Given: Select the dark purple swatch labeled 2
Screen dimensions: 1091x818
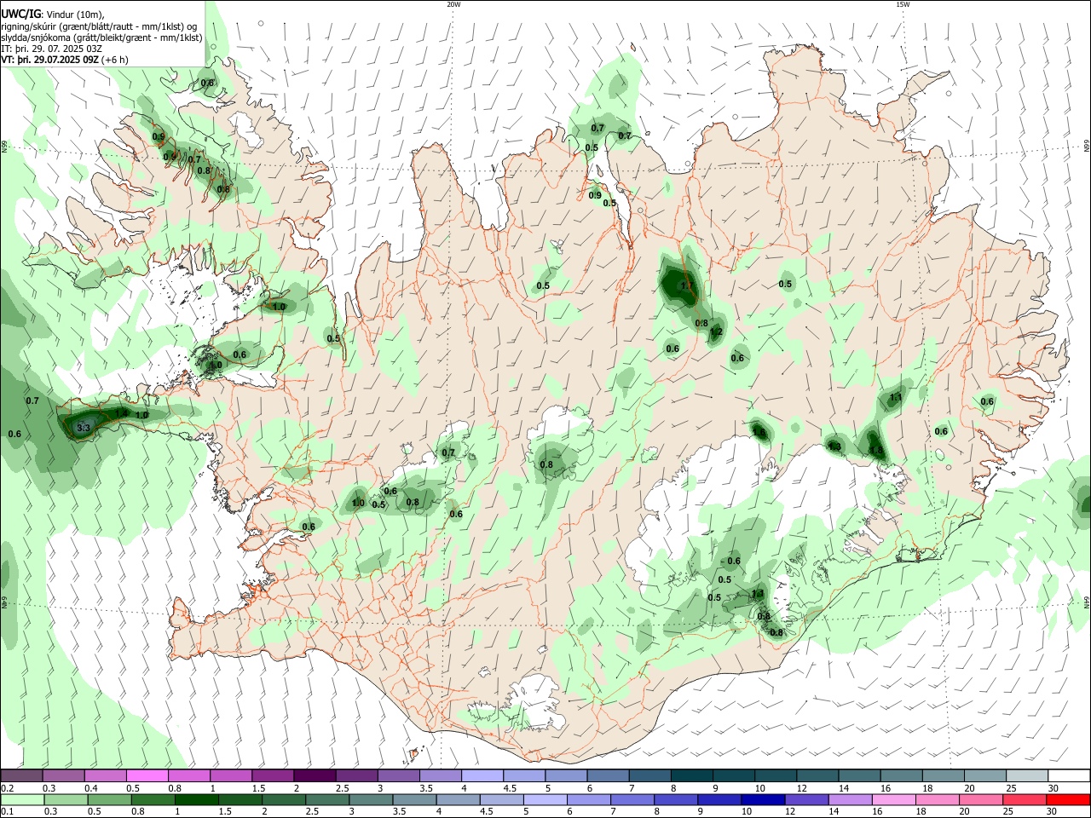Looking at the screenshot, I should [x=315, y=775].
